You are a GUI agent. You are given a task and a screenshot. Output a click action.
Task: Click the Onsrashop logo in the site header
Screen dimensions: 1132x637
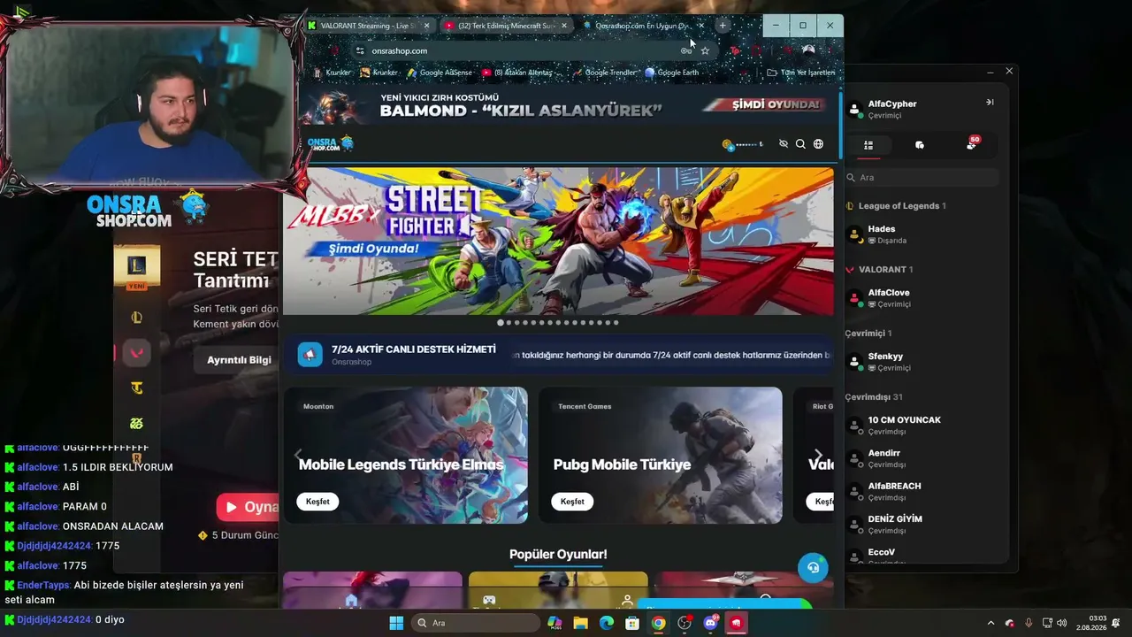331,143
